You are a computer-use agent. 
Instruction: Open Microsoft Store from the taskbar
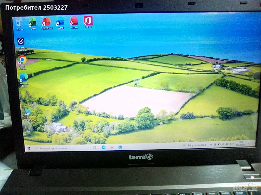pyautogui.click(x=112, y=147)
